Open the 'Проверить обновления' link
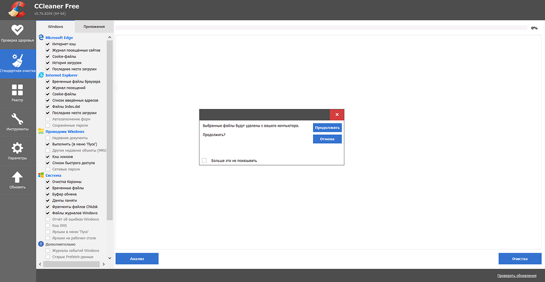Image resolution: width=545 pixels, height=282 pixels. click(x=516, y=275)
